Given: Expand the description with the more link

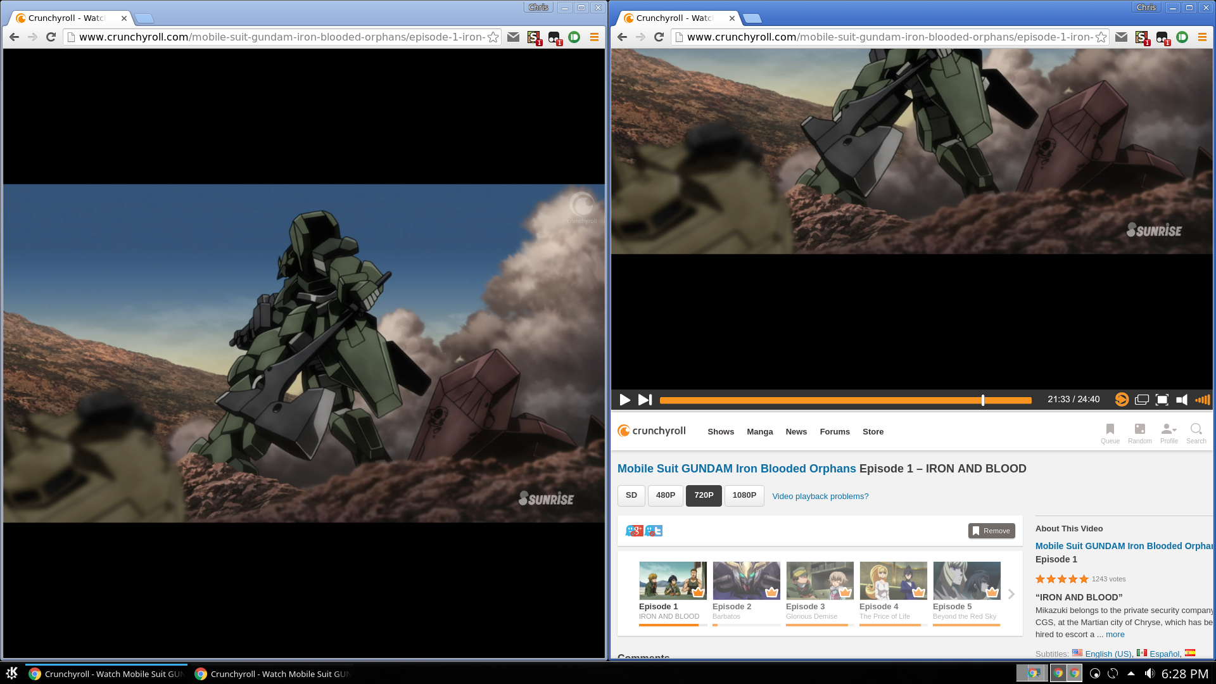Looking at the screenshot, I should (1115, 635).
